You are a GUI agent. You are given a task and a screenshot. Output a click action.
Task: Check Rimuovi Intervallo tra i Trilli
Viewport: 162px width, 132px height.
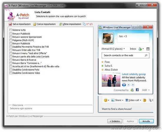coord(11,50)
